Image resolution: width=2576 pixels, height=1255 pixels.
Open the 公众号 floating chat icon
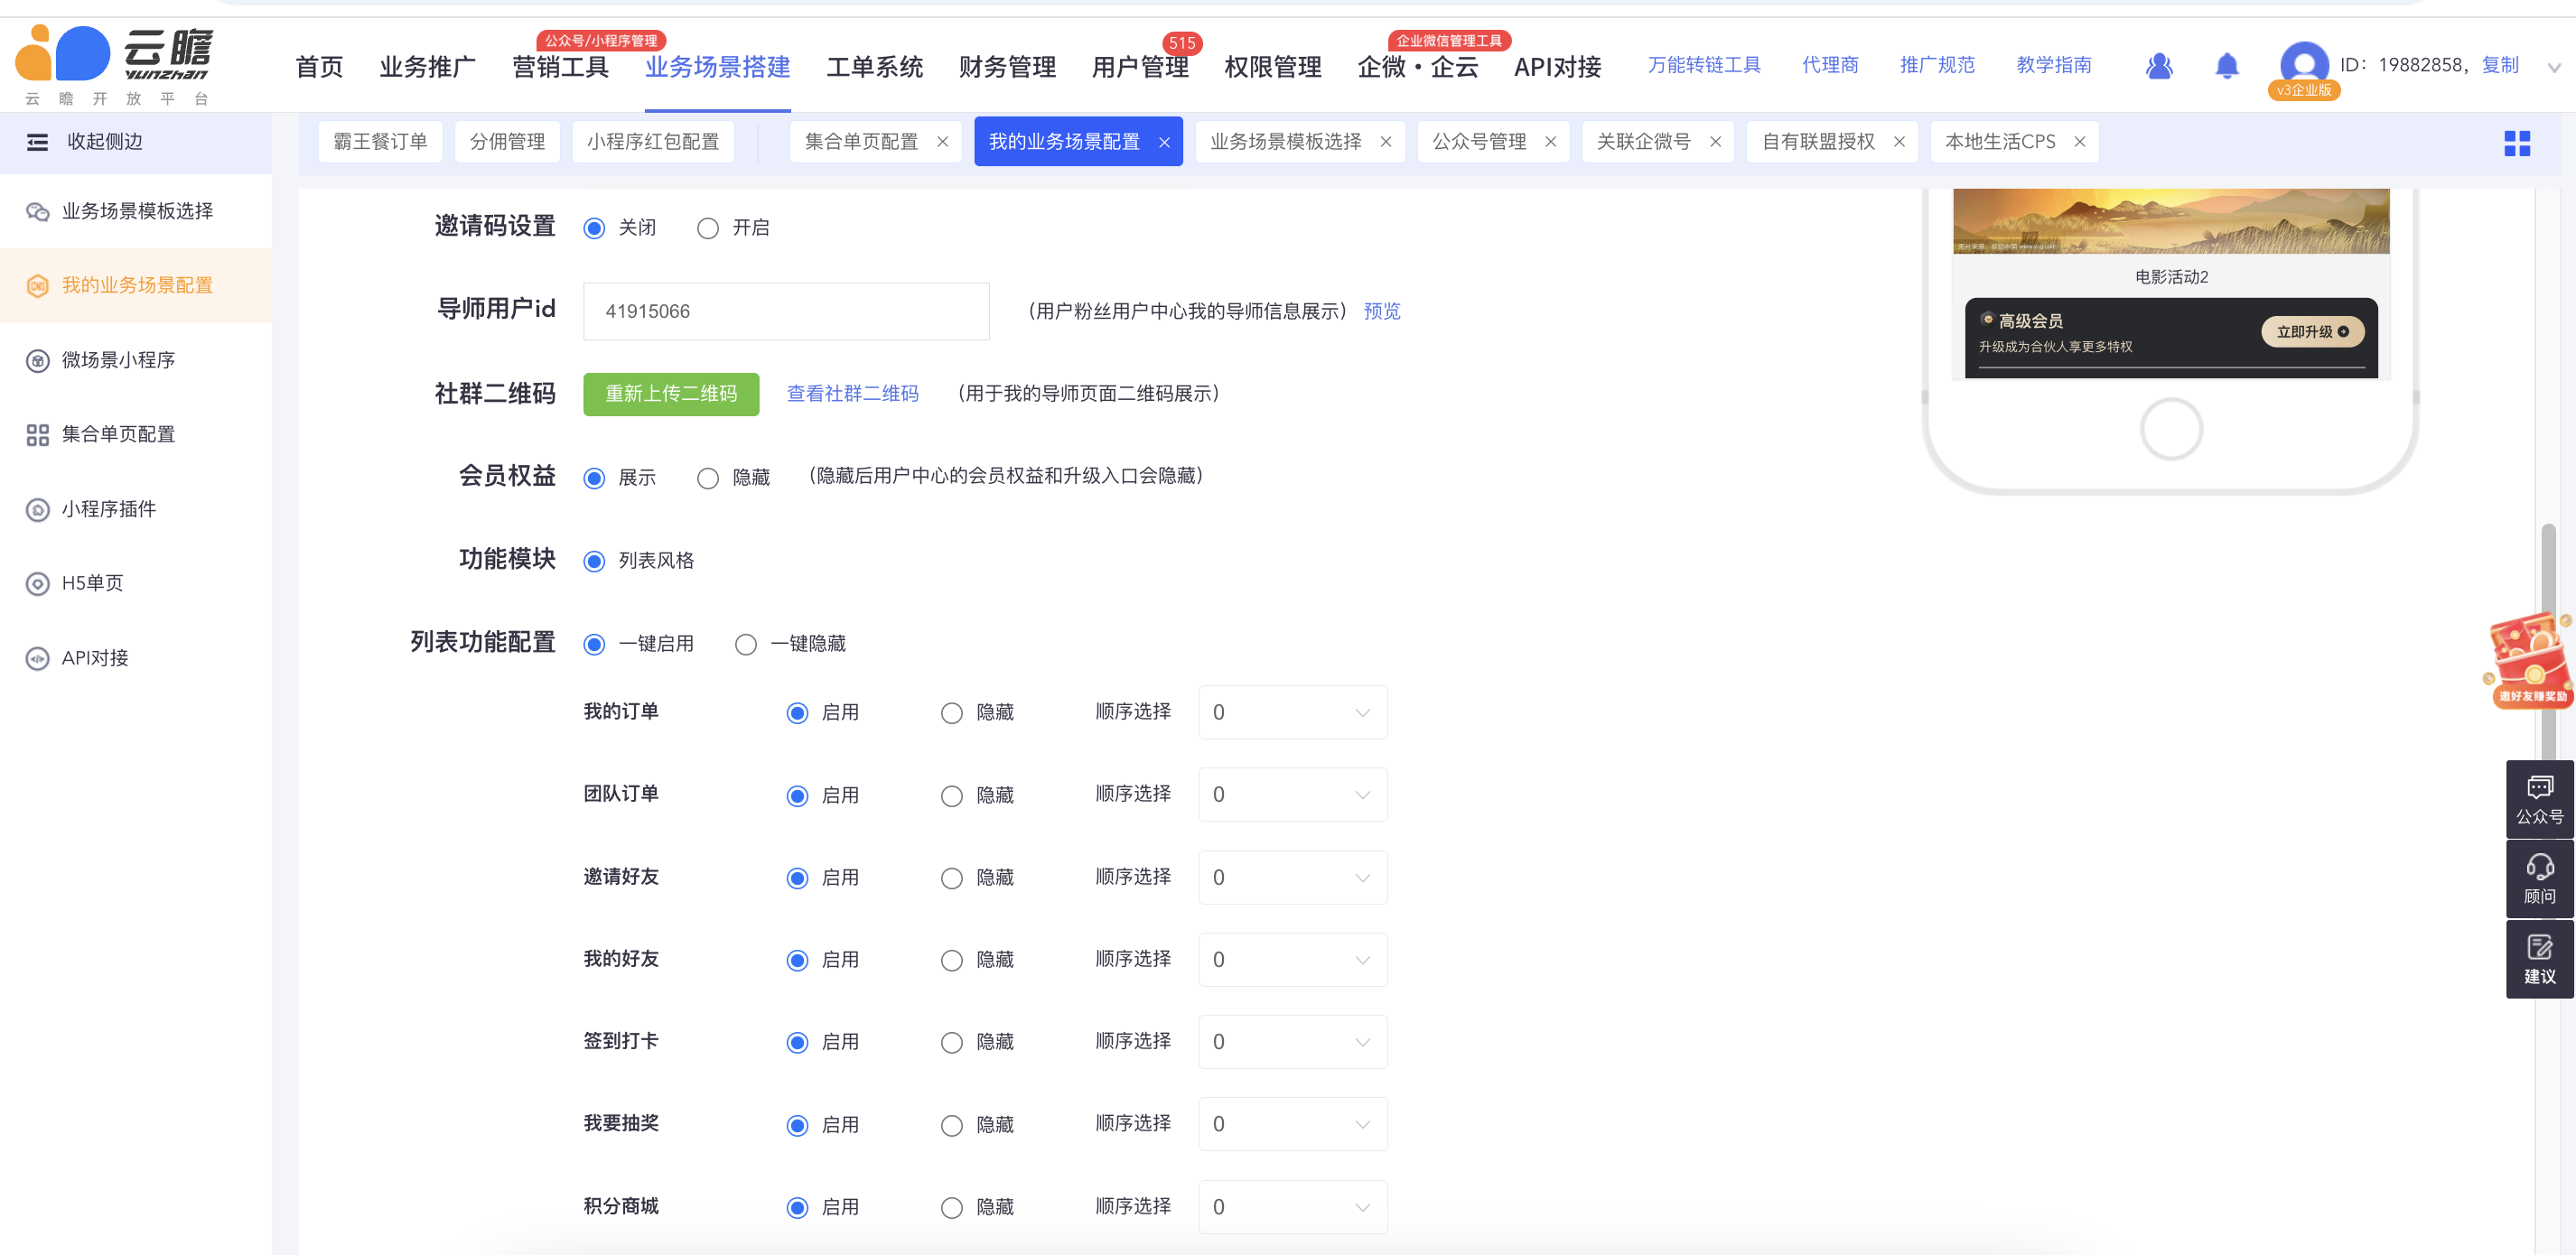(x=2539, y=798)
